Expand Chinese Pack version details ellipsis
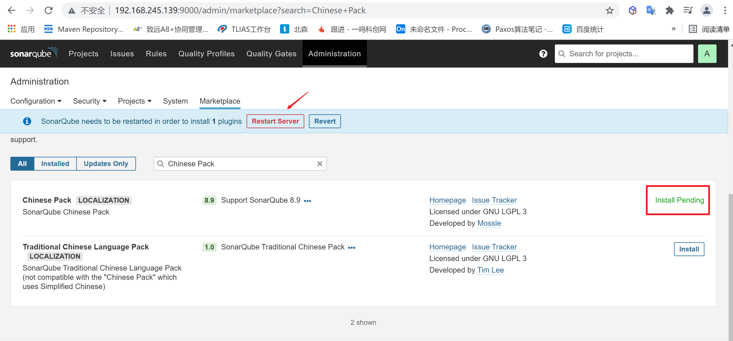The width and height of the screenshot is (733, 341). click(307, 201)
